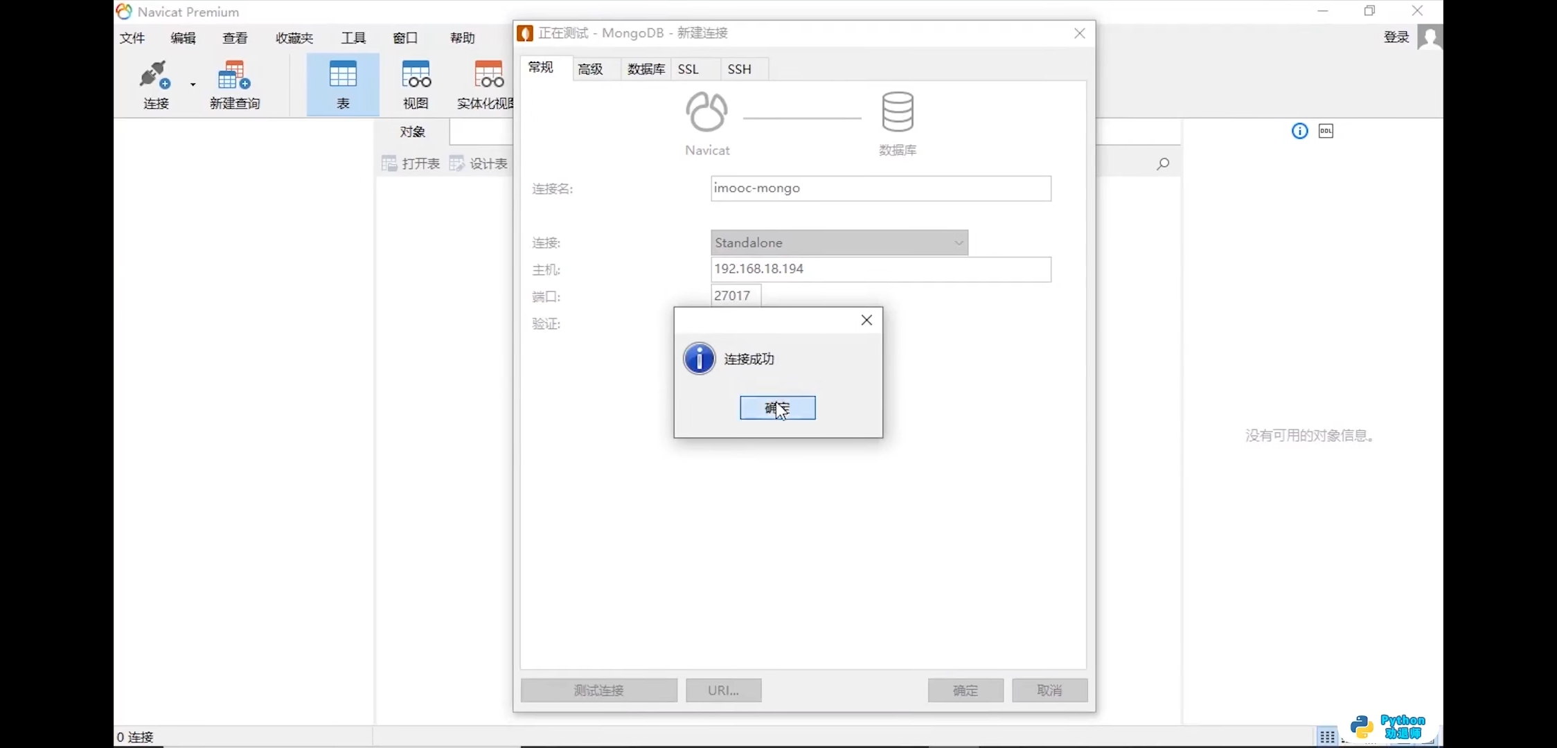This screenshot has width=1557, height=748.
Task: Click the database cylinder icon in dialog
Action: point(898,112)
